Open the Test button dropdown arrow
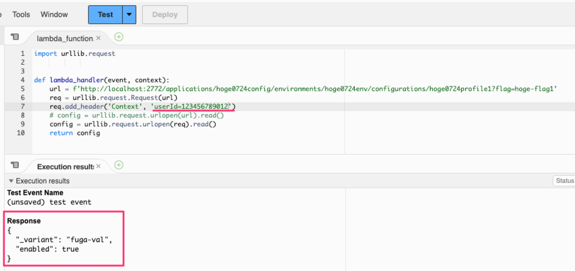This screenshot has width=575, height=271. [129, 15]
